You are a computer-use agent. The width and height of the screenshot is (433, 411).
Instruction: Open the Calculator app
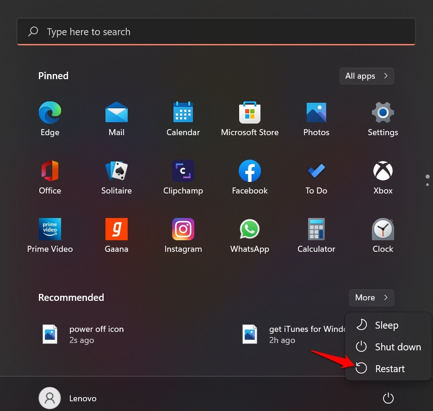tap(316, 236)
